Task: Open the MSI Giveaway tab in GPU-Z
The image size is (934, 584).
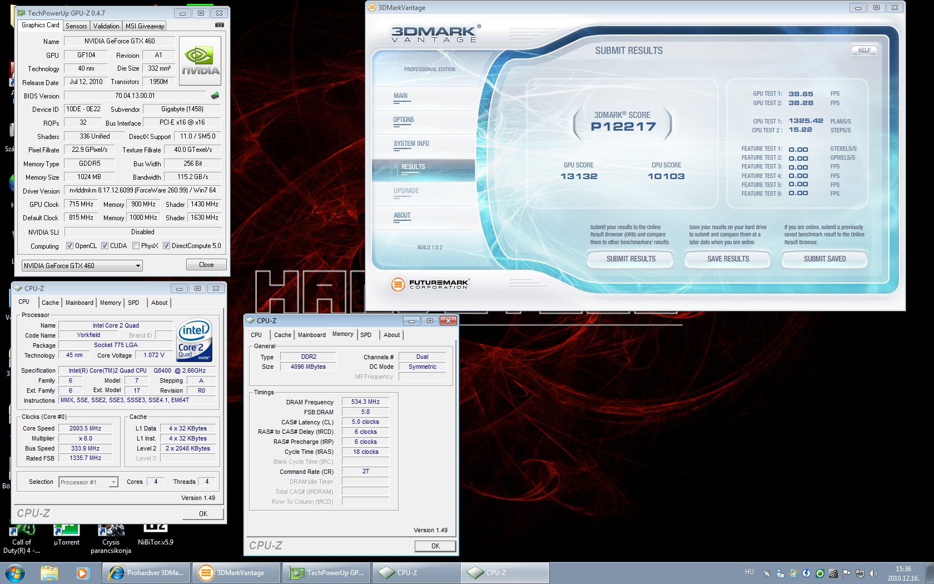Action: coord(145,26)
